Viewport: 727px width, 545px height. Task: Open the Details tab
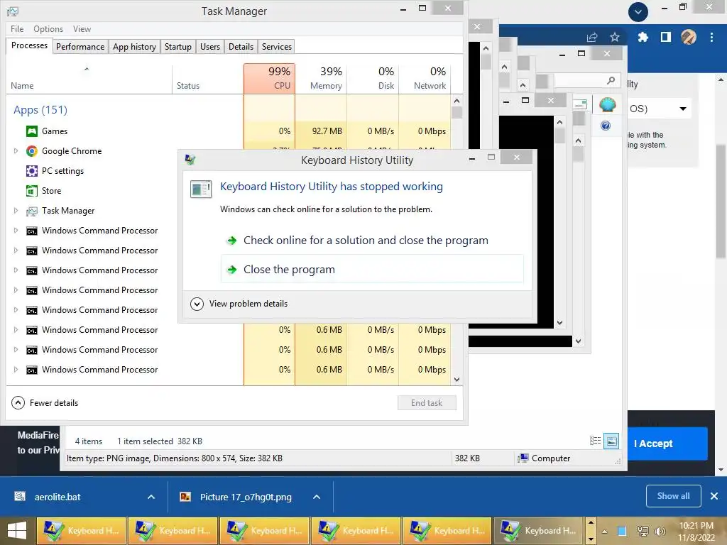(x=241, y=47)
